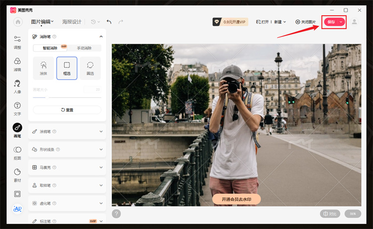Select the 框选 (Box select) erase mode
The height and width of the screenshot is (229, 373).
point(67,68)
